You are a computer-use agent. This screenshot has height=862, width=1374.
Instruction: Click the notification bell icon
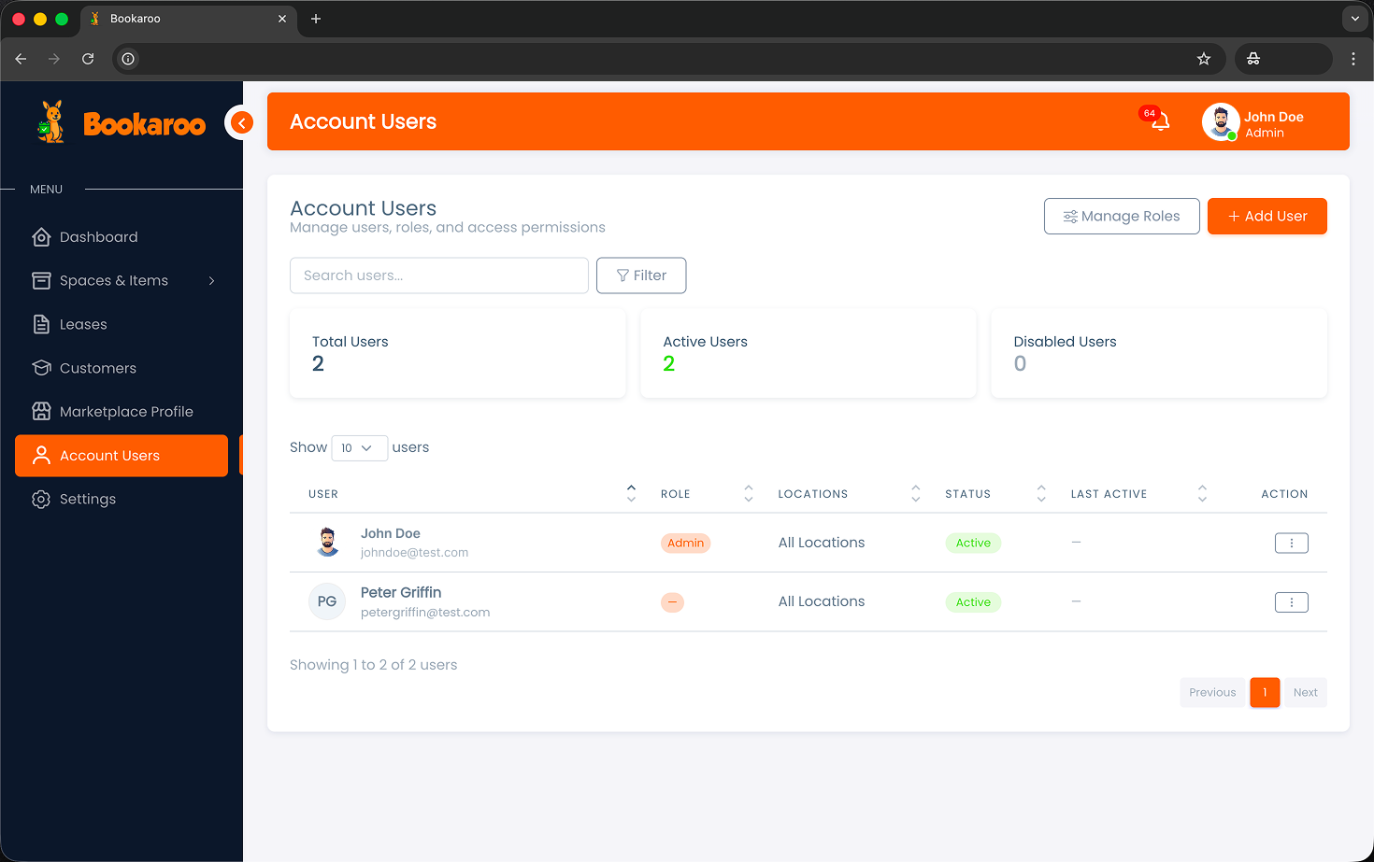pos(1160,122)
